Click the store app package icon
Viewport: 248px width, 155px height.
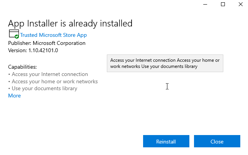12,33
